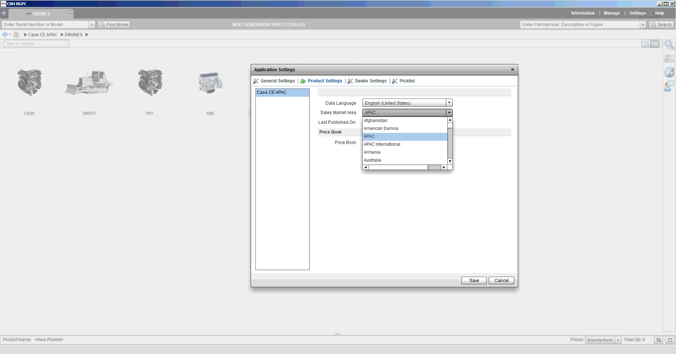Switch to thumbnail view icon
The width and height of the screenshot is (676, 354).
click(655, 44)
